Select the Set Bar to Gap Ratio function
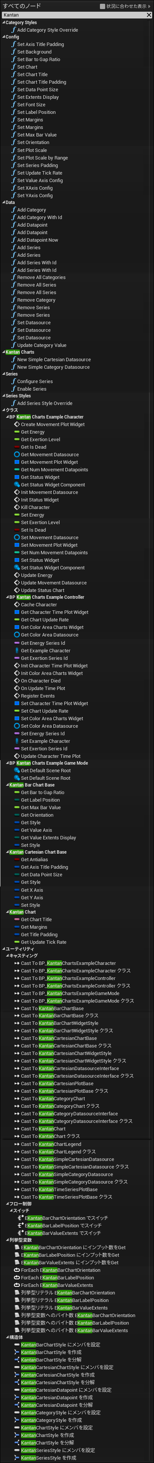Screen dimensions: 154x1463 click(x=38, y=59)
